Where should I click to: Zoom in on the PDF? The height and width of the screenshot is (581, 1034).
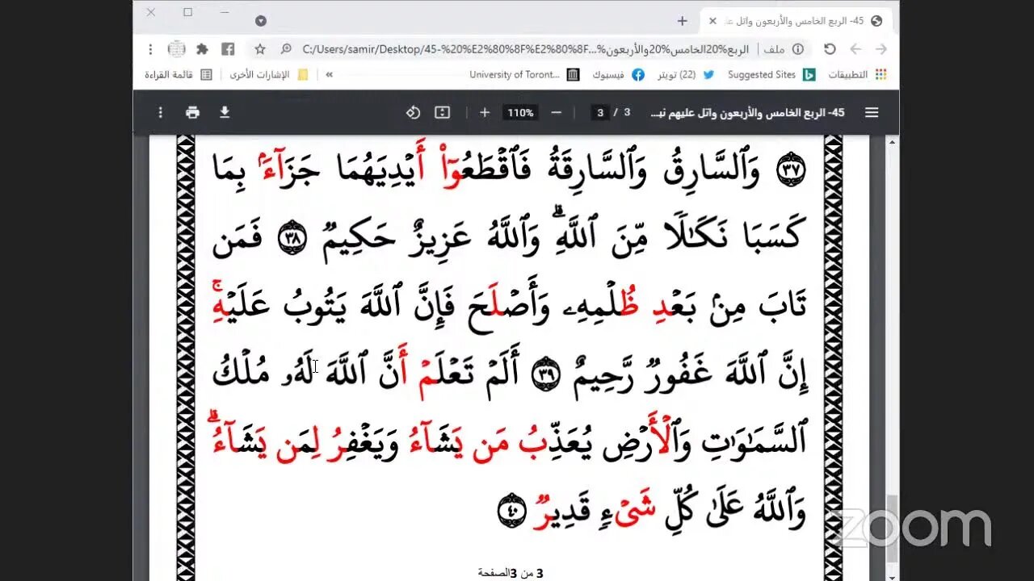485,113
